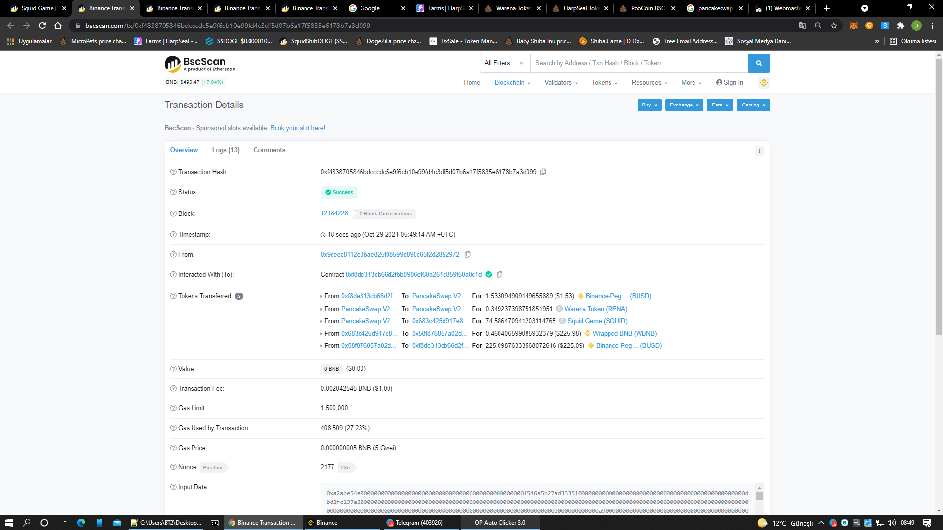Click the translate page icon

[x=803, y=26]
